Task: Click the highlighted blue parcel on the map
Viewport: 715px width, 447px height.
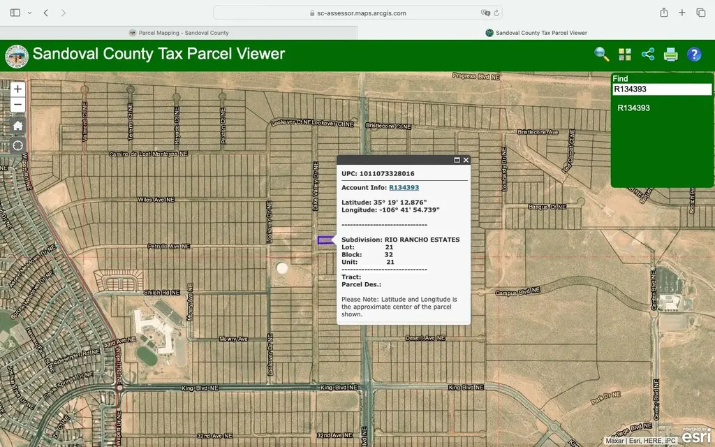Action: pos(325,240)
